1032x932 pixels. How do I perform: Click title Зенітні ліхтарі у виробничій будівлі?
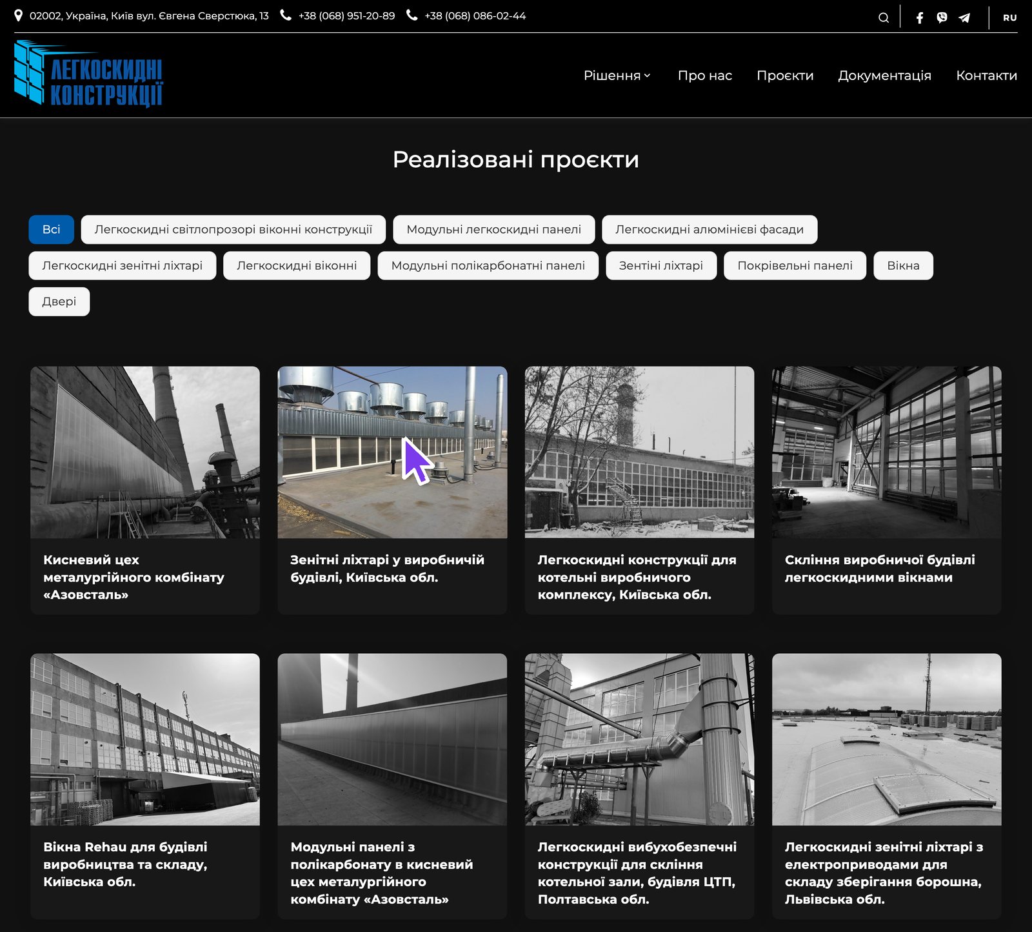coord(387,569)
